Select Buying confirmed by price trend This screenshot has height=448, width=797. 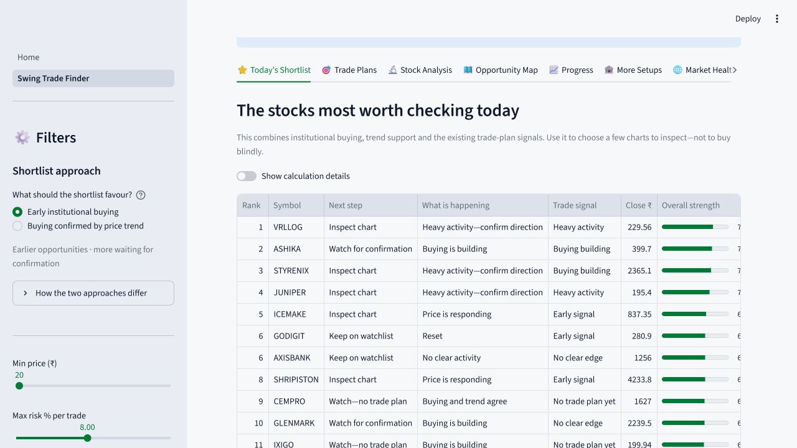tap(17, 226)
